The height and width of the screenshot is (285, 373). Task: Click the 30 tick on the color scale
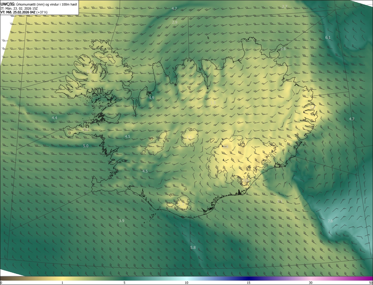tap(311, 283)
